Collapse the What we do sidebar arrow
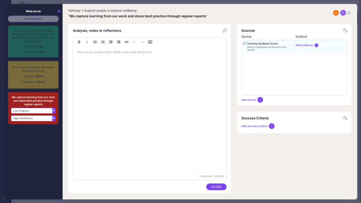This screenshot has width=361, height=203. point(59,11)
